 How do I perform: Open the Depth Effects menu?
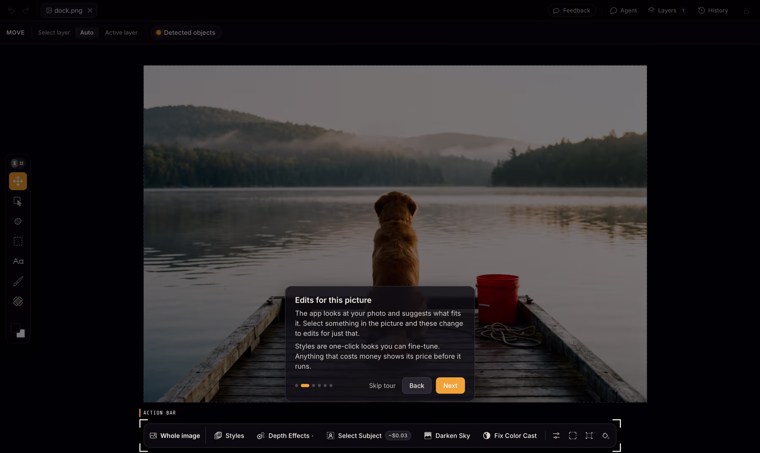tap(285, 436)
